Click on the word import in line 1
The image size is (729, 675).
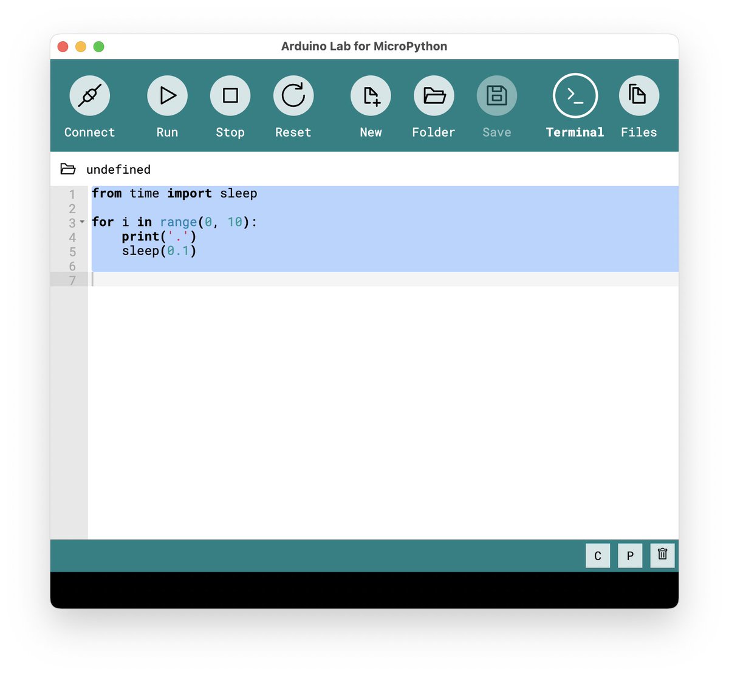[x=190, y=193]
